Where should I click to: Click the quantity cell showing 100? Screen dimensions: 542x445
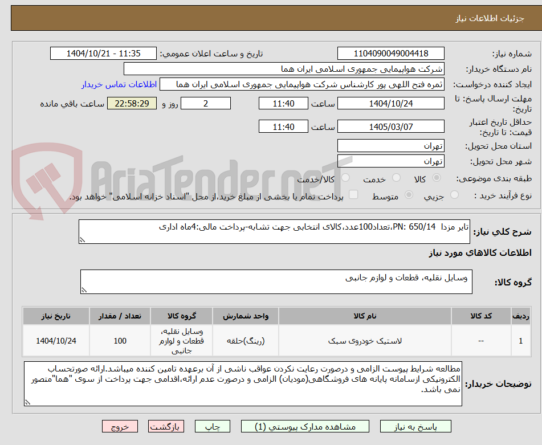(x=120, y=341)
